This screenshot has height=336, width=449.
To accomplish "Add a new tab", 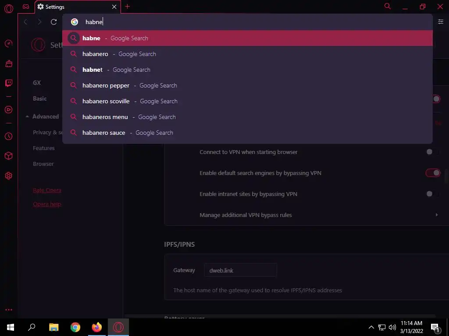I will [x=128, y=7].
